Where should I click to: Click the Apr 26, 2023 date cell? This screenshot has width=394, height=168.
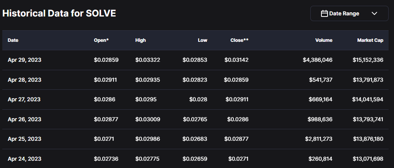[x=25, y=119]
